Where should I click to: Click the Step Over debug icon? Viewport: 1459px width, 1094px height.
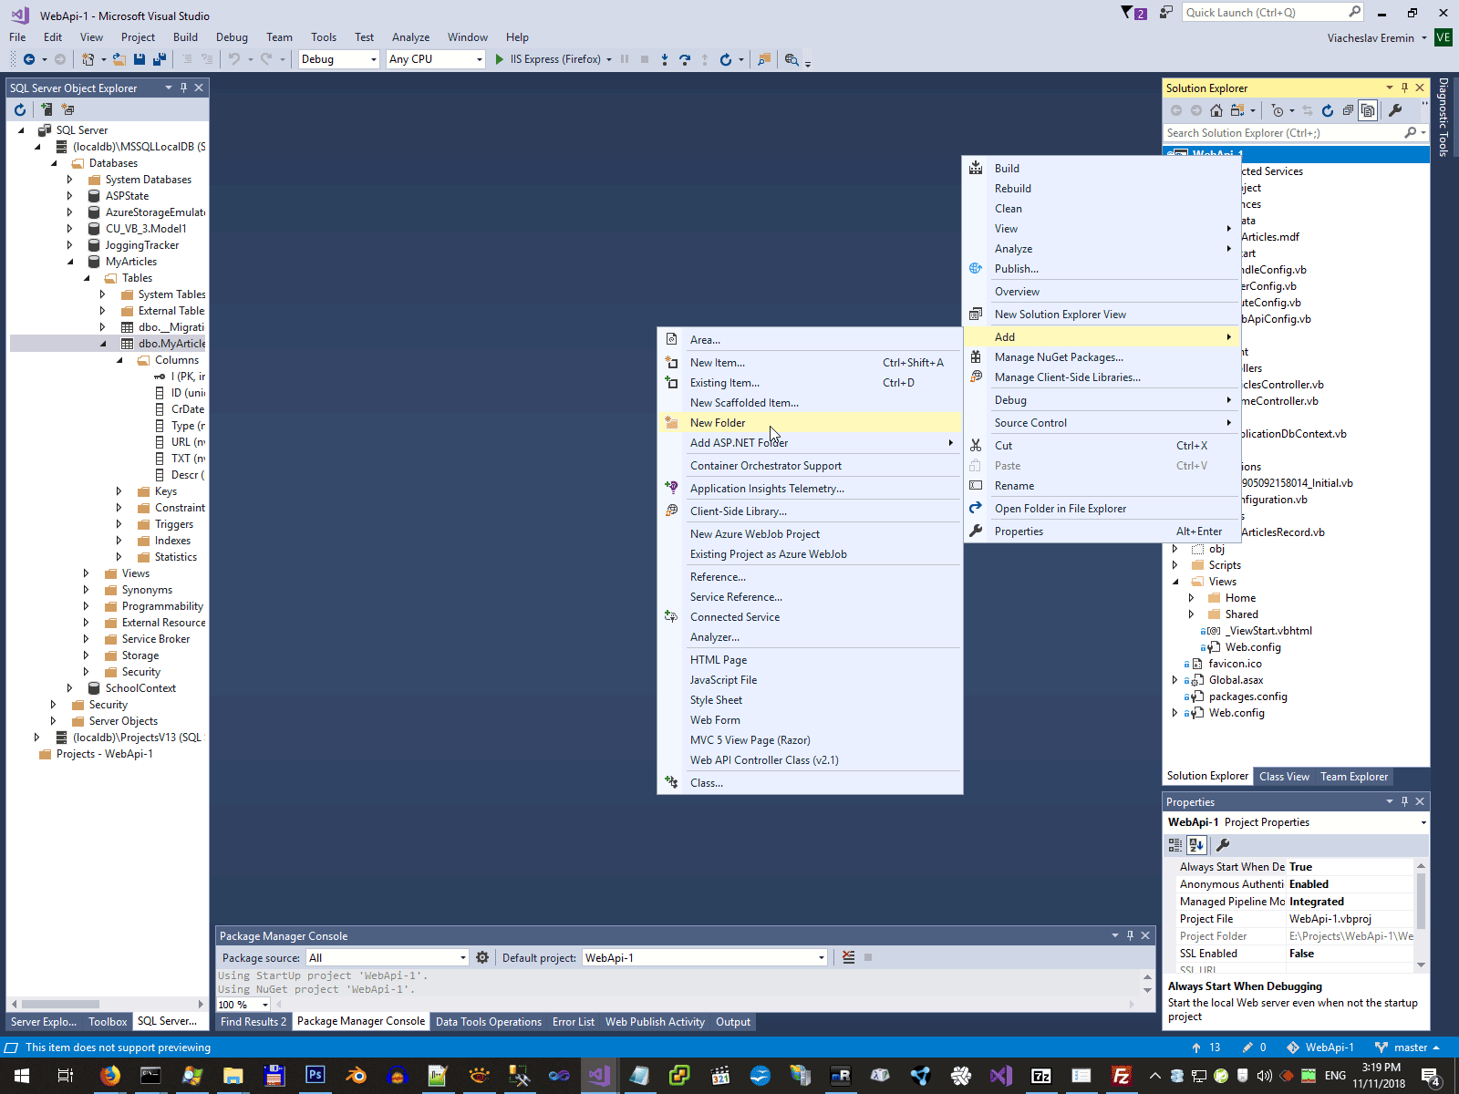[x=685, y=59]
